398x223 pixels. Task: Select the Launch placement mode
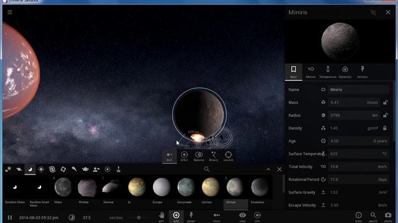click(x=228, y=156)
